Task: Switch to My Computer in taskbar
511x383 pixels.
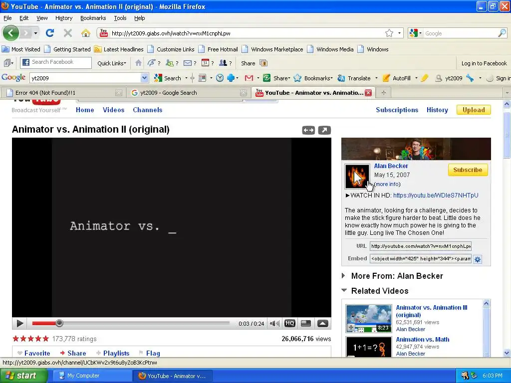Action: click(92, 376)
